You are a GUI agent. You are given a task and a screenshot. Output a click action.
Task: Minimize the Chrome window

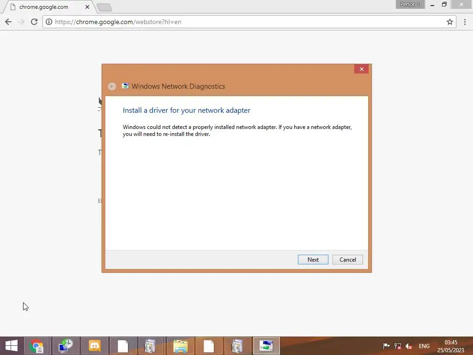click(432, 5)
